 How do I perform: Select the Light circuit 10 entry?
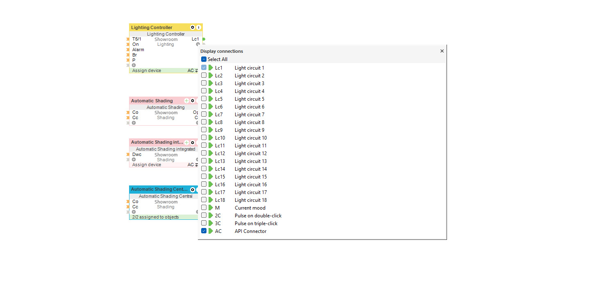click(250, 138)
